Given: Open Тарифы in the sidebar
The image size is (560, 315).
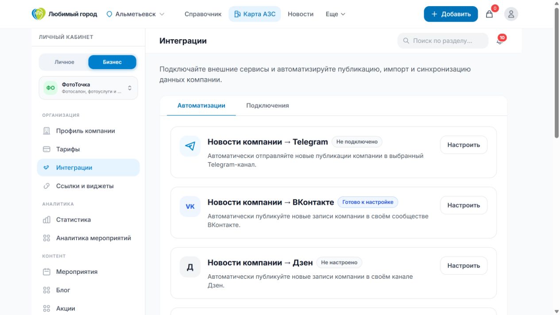Looking at the screenshot, I should pyautogui.click(x=88, y=150).
